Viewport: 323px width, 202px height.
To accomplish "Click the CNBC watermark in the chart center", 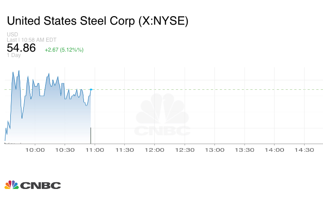I will (162, 118).
